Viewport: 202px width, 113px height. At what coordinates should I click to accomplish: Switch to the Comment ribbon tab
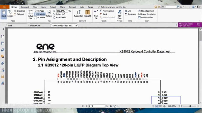[x=25, y=7]
